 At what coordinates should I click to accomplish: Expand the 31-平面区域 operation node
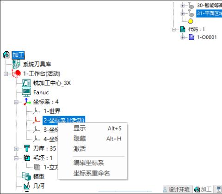point(183,13)
